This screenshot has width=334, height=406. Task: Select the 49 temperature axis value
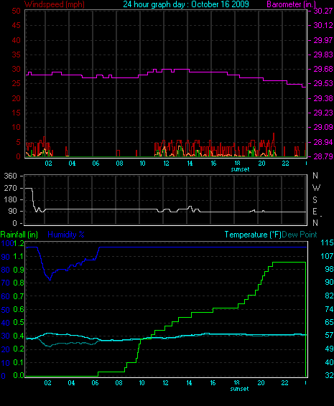[329, 349]
